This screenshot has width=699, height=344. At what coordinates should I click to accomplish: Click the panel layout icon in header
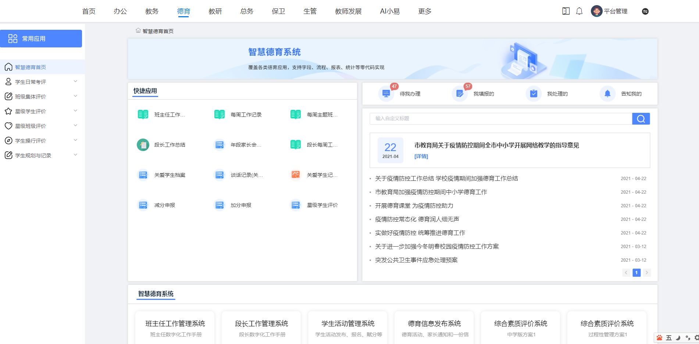(566, 11)
